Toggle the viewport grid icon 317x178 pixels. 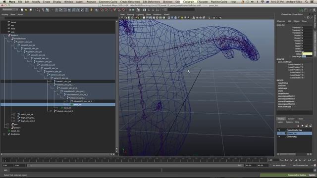coord(144,18)
